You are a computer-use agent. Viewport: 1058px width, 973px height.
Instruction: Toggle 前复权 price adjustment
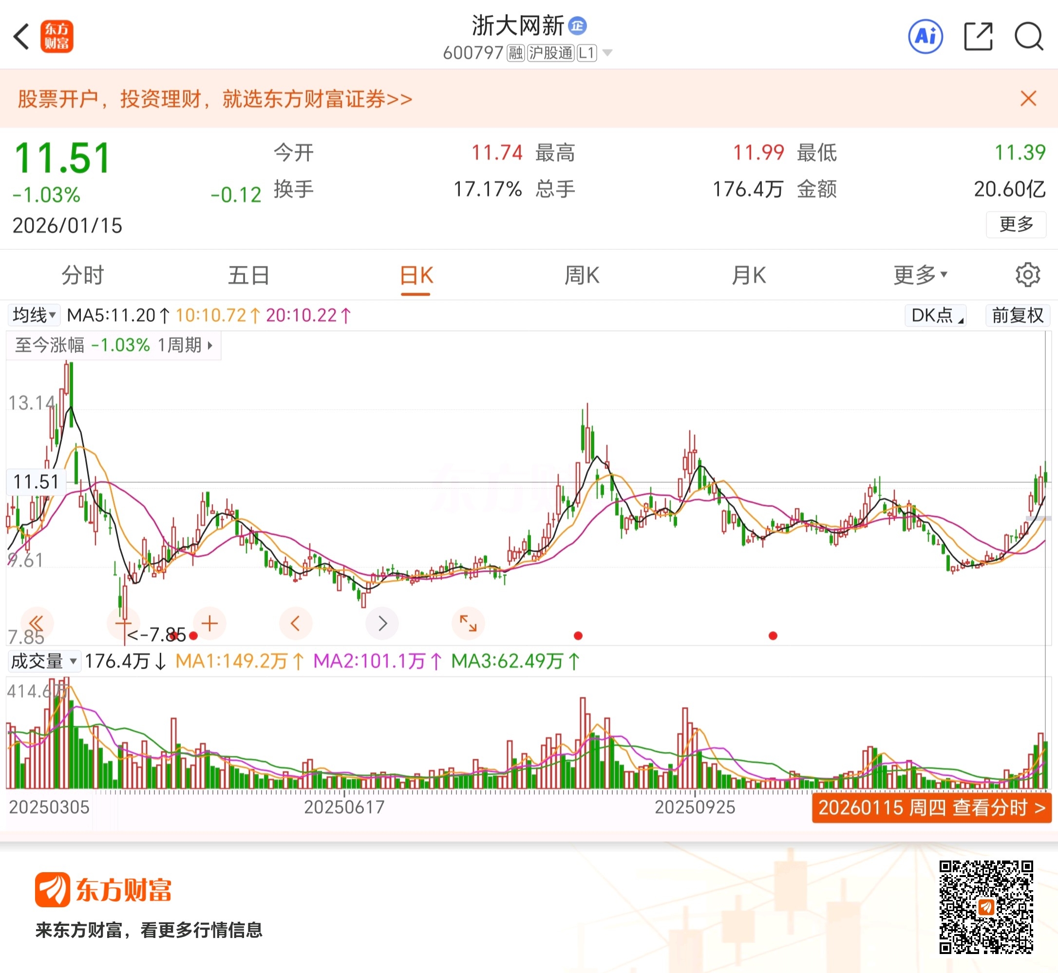coord(1018,316)
